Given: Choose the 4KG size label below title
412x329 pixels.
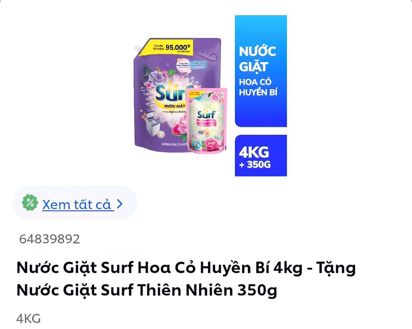Looking at the screenshot, I should point(28,319).
